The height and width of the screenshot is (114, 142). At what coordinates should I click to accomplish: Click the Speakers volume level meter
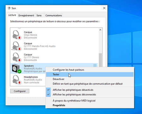tap(95, 65)
